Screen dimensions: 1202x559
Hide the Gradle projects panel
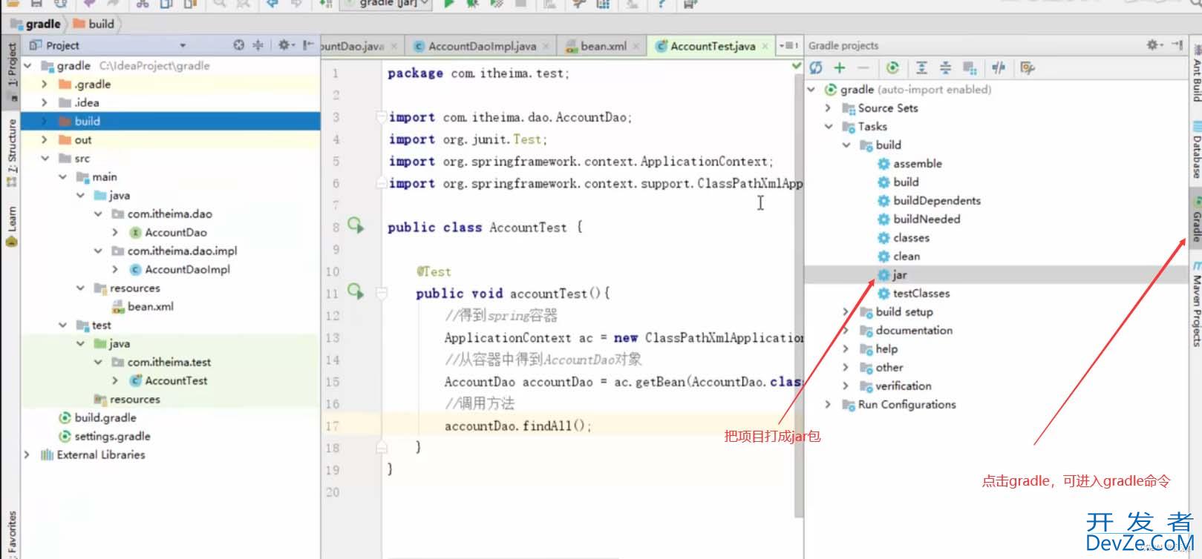click(1177, 45)
